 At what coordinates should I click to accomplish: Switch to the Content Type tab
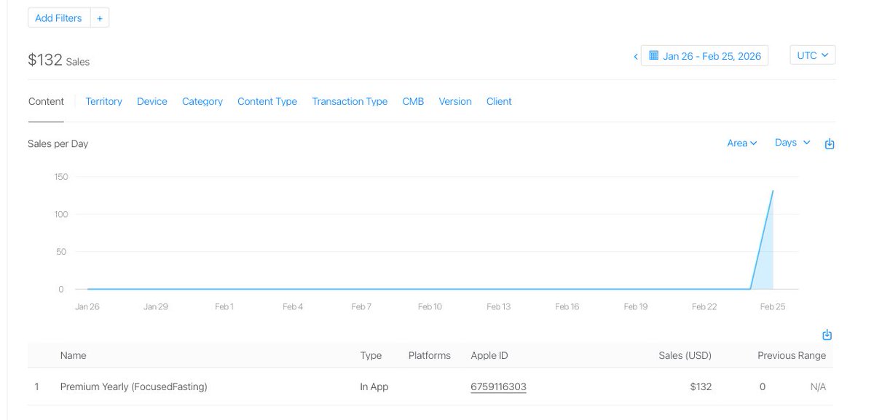(x=267, y=101)
